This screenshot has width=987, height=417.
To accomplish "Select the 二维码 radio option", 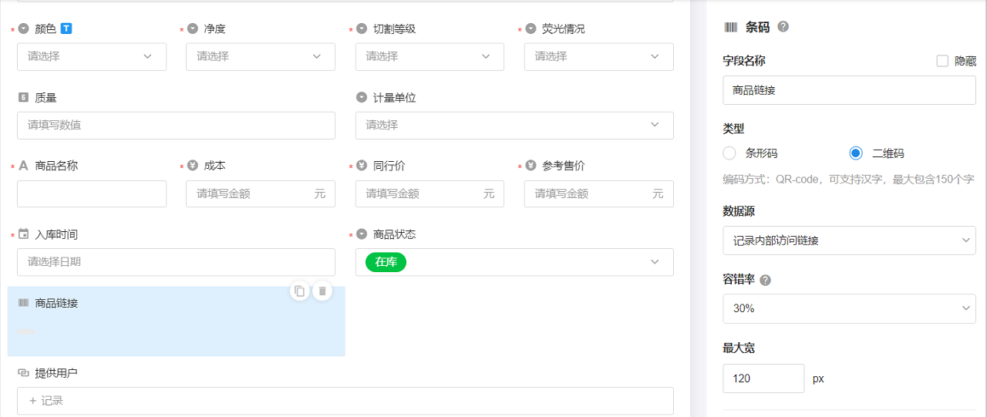I will [856, 153].
